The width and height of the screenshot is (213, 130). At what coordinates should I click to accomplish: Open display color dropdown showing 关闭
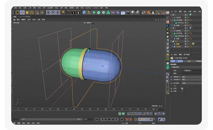click(x=191, y=83)
